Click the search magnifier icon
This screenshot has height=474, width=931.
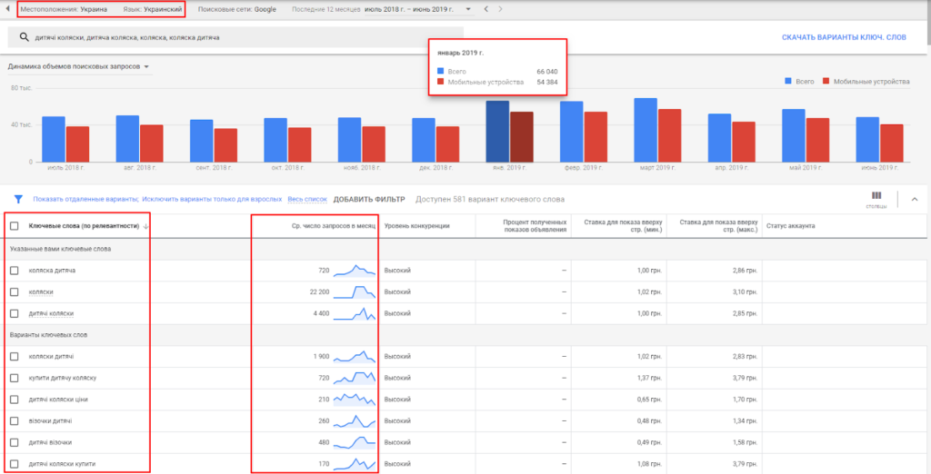(x=21, y=38)
